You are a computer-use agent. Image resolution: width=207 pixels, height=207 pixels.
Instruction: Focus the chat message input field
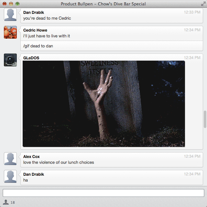[x=103, y=193]
